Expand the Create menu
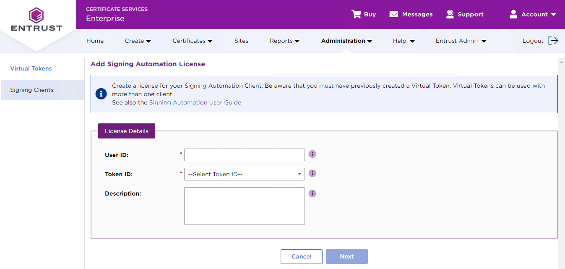Image resolution: width=565 pixels, height=269 pixels. click(138, 41)
